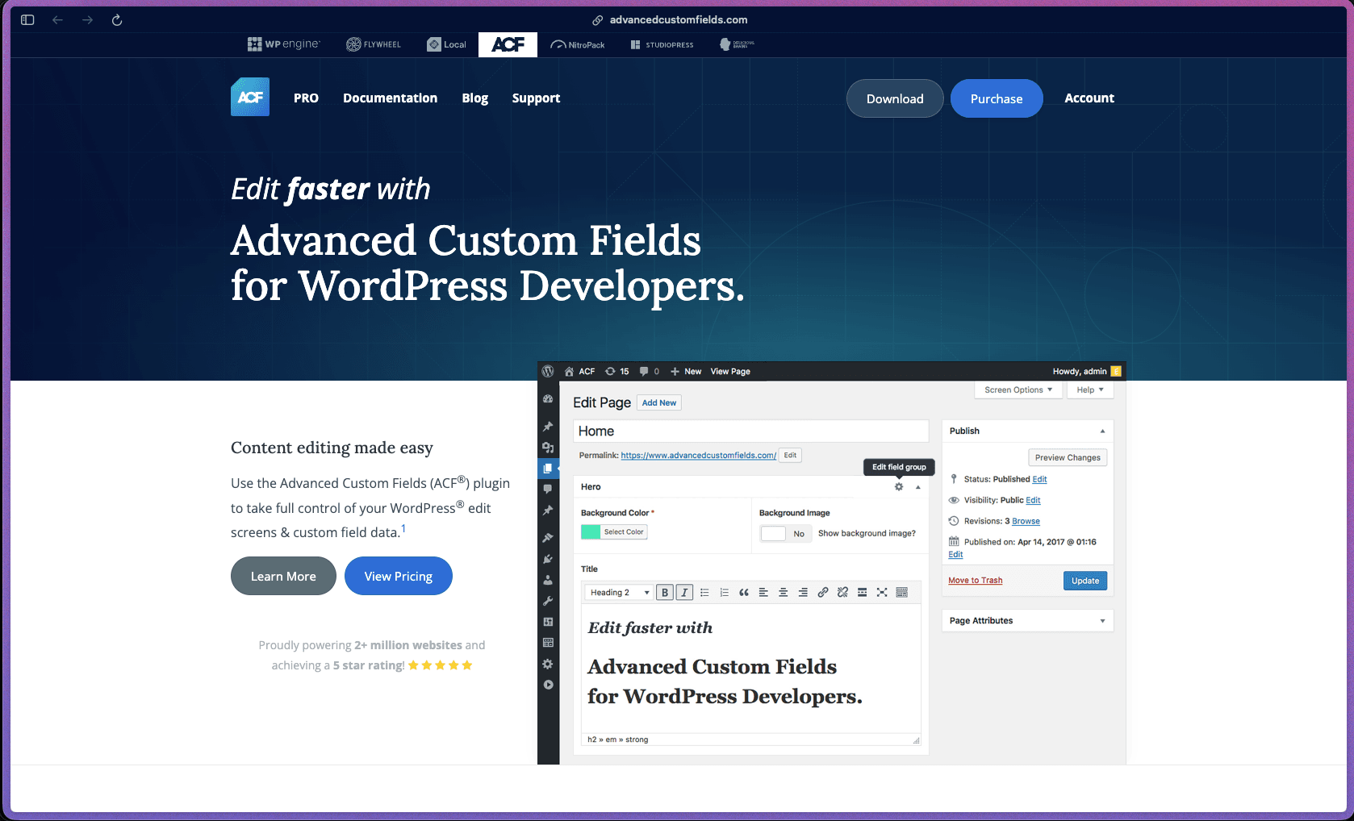Screen dimensions: 1354x821
Task: Click the Collapse menu play icon in WP sidebar
Action: click(548, 685)
